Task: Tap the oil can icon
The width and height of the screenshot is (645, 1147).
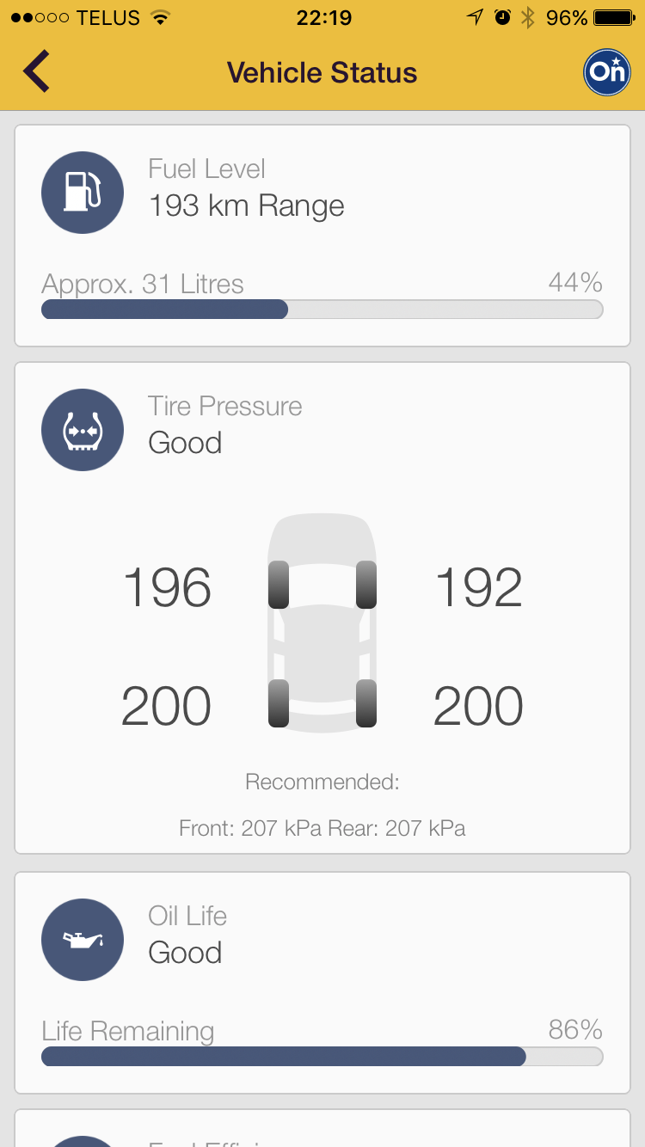Action: [x=83, y=940]
